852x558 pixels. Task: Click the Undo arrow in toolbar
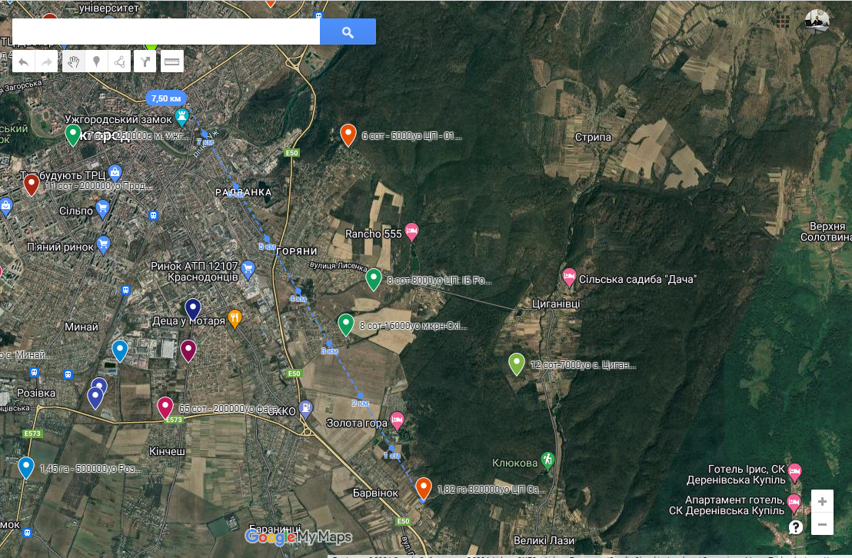pyautogui.click(x=24, y=62)
